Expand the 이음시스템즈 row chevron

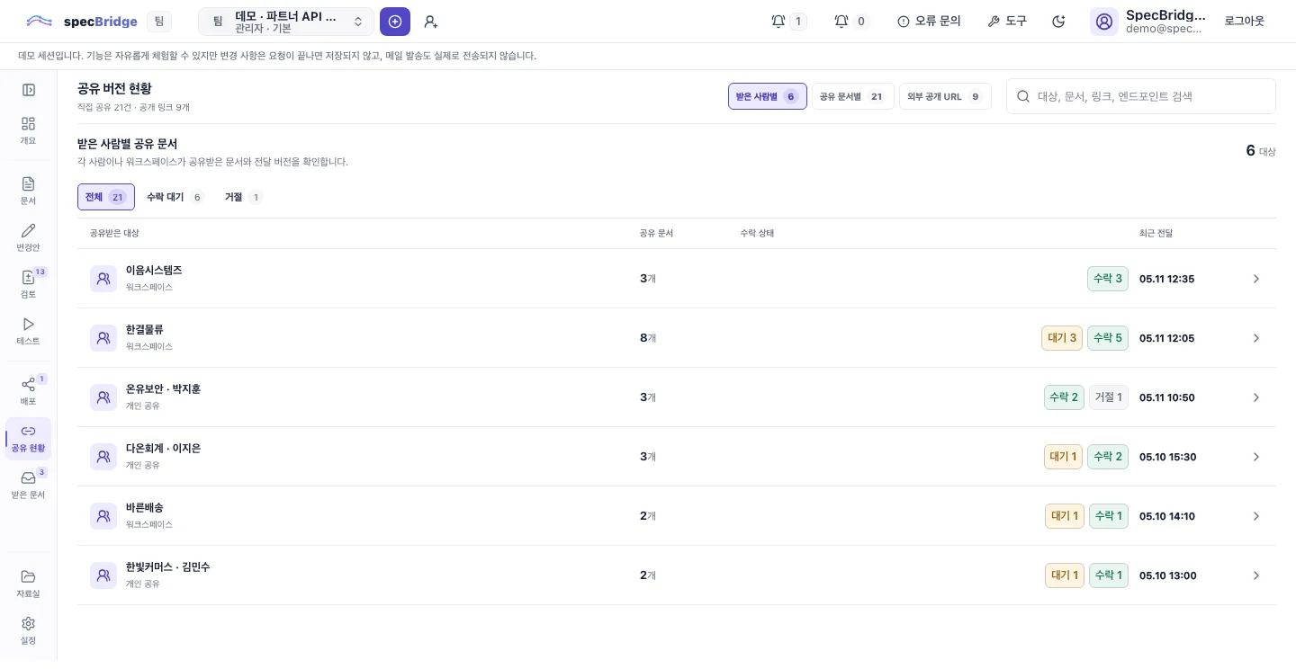[1256, 279]
